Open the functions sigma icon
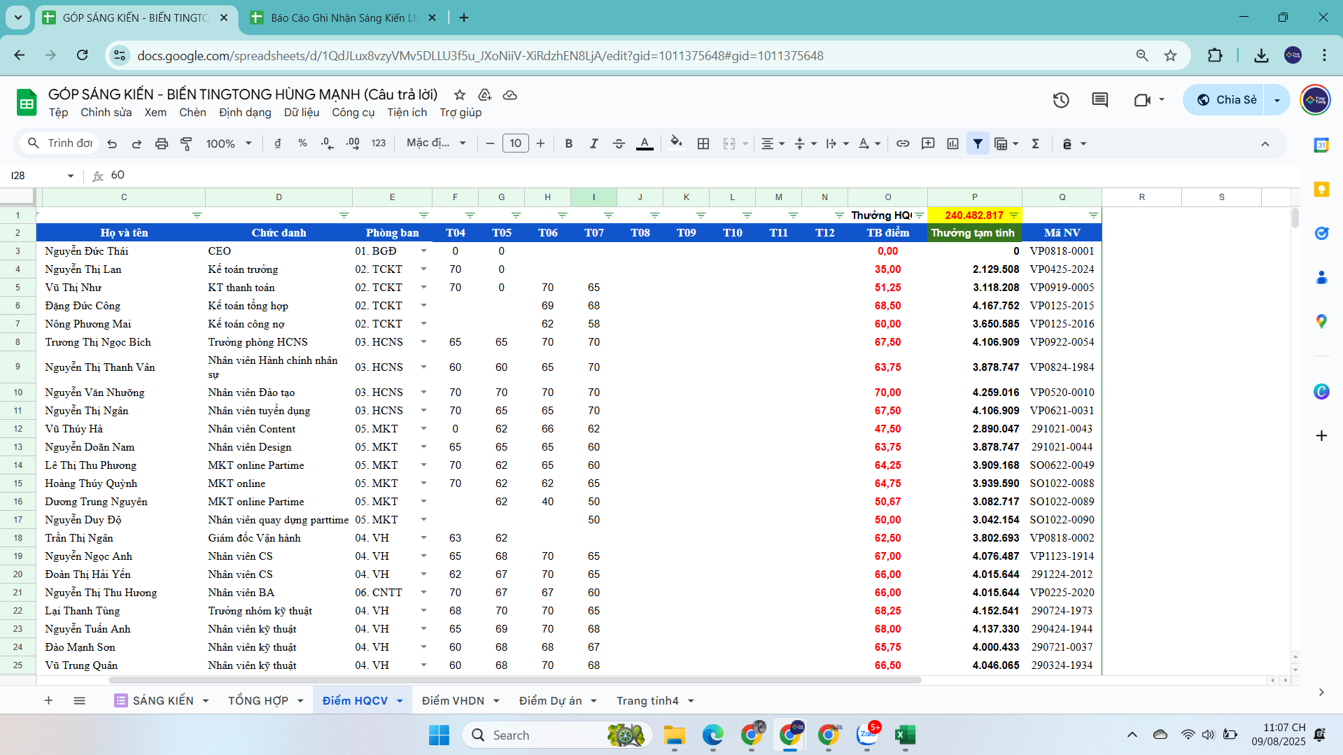This screenshot has height=755, width=1343. click(1036, 143)
